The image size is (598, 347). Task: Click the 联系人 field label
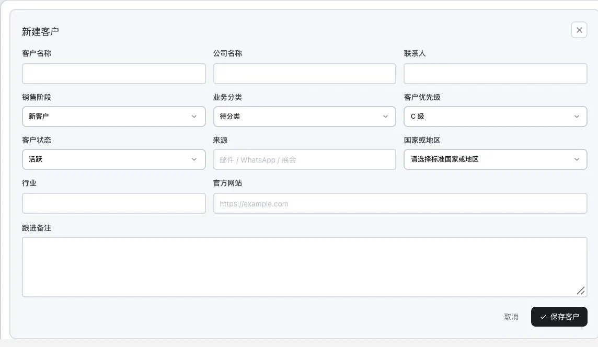click(x=415, y=53)
